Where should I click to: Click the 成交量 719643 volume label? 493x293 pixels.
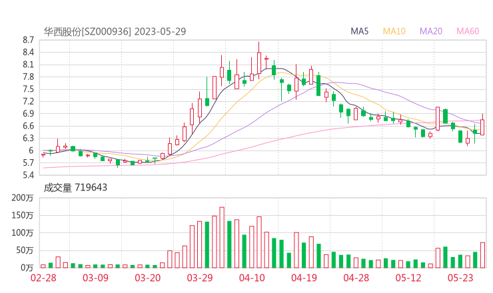click(75, 188)
